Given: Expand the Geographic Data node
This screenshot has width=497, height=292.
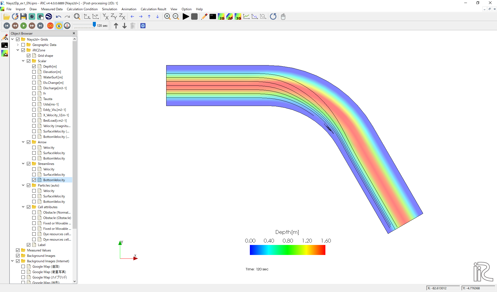Looking at the screenshot, I should pos(18,45).
